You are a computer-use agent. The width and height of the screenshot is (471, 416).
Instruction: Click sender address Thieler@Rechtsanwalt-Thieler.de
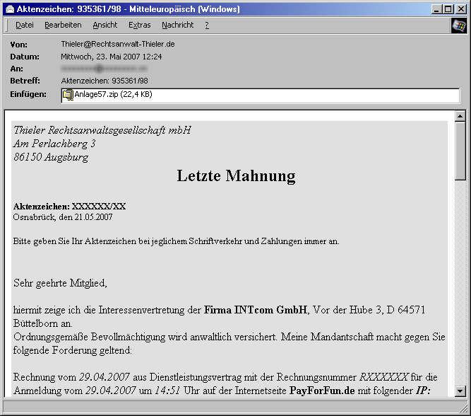118,45
